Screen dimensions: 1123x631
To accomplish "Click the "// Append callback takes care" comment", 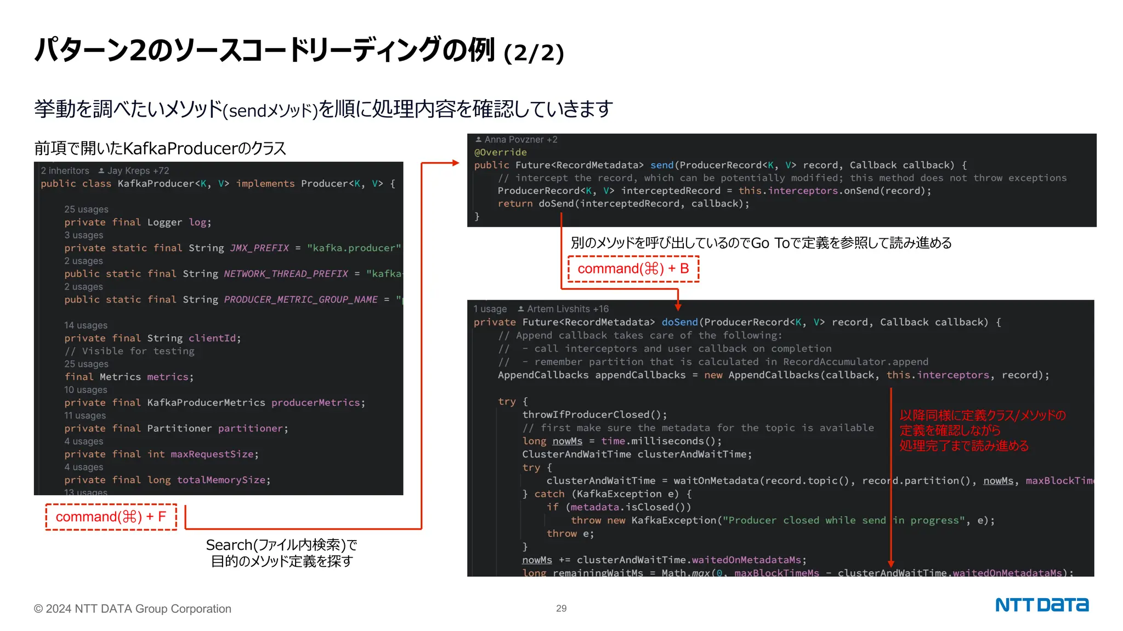I will coord(640,335).
